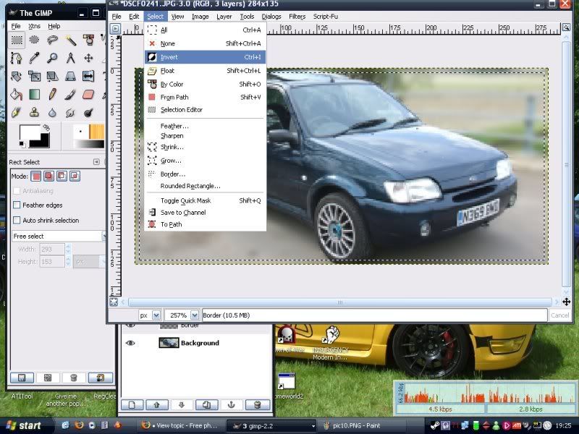Image resolution: width=579 pixels, height=434 pixels.
Task: Enable Auto shrink selection checkbox
Action: click(x=17, y=221)
